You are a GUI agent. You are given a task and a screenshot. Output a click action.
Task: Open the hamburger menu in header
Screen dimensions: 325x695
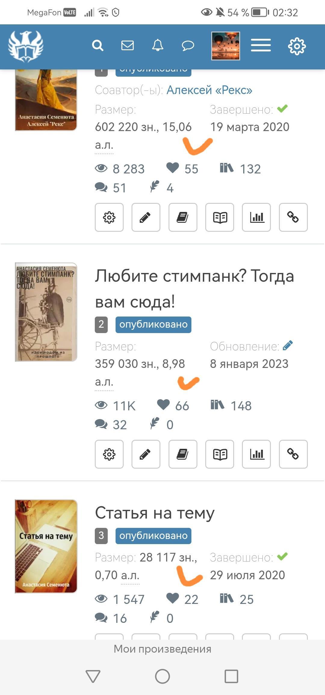click(x=261, y=46)
